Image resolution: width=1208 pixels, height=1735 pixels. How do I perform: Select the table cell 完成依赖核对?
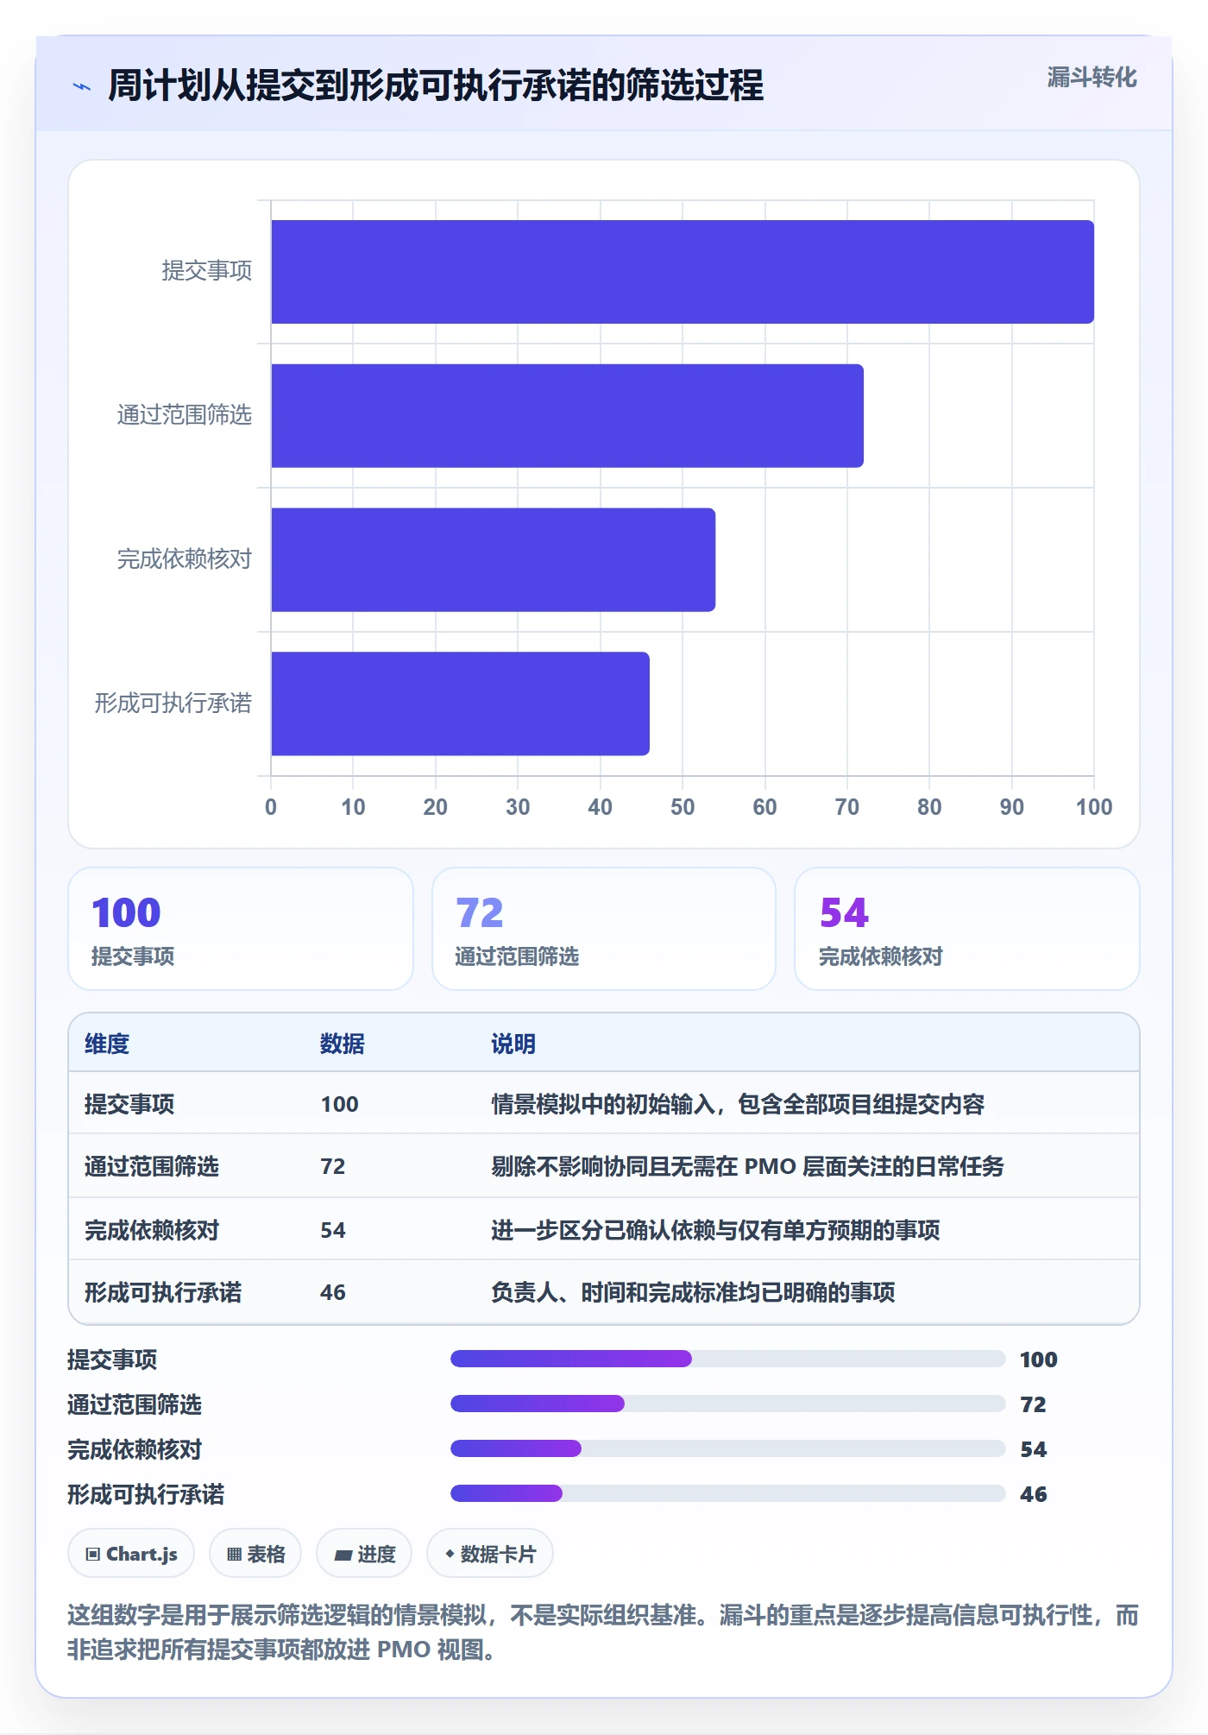[x=152, y=1230]
